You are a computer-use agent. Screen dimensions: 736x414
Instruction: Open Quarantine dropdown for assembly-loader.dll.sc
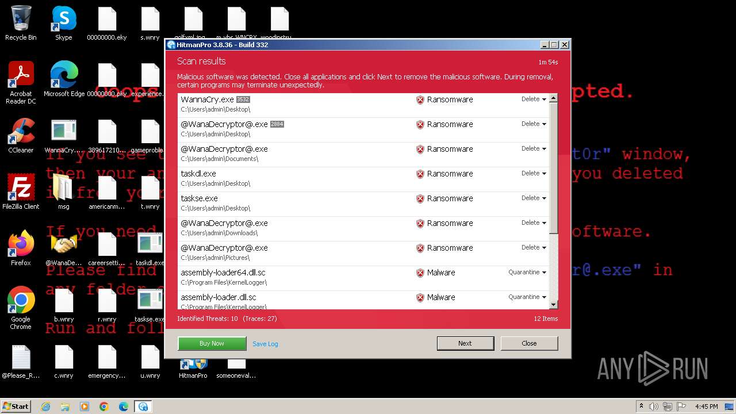(x=527, y=297)
